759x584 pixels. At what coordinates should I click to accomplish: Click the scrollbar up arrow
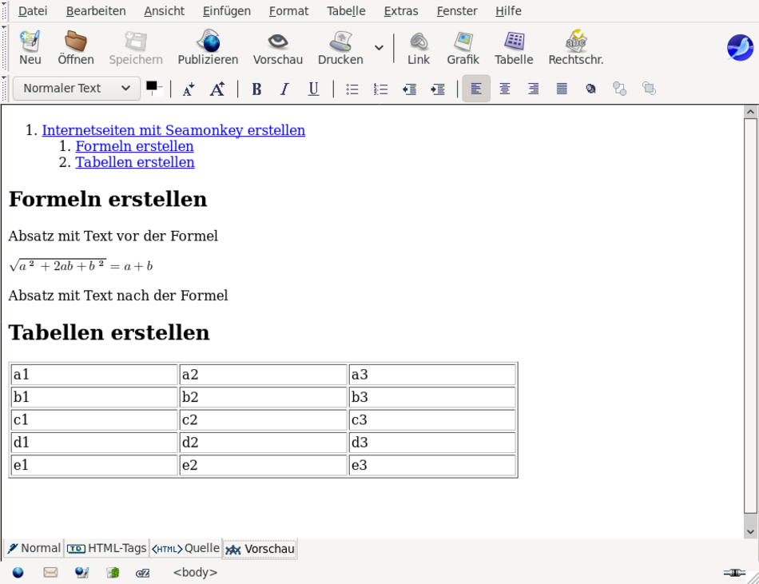tap(751, 113)
